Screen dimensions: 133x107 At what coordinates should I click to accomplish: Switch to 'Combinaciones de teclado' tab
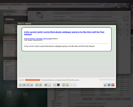pyautogui.click(x=62, y=13)
